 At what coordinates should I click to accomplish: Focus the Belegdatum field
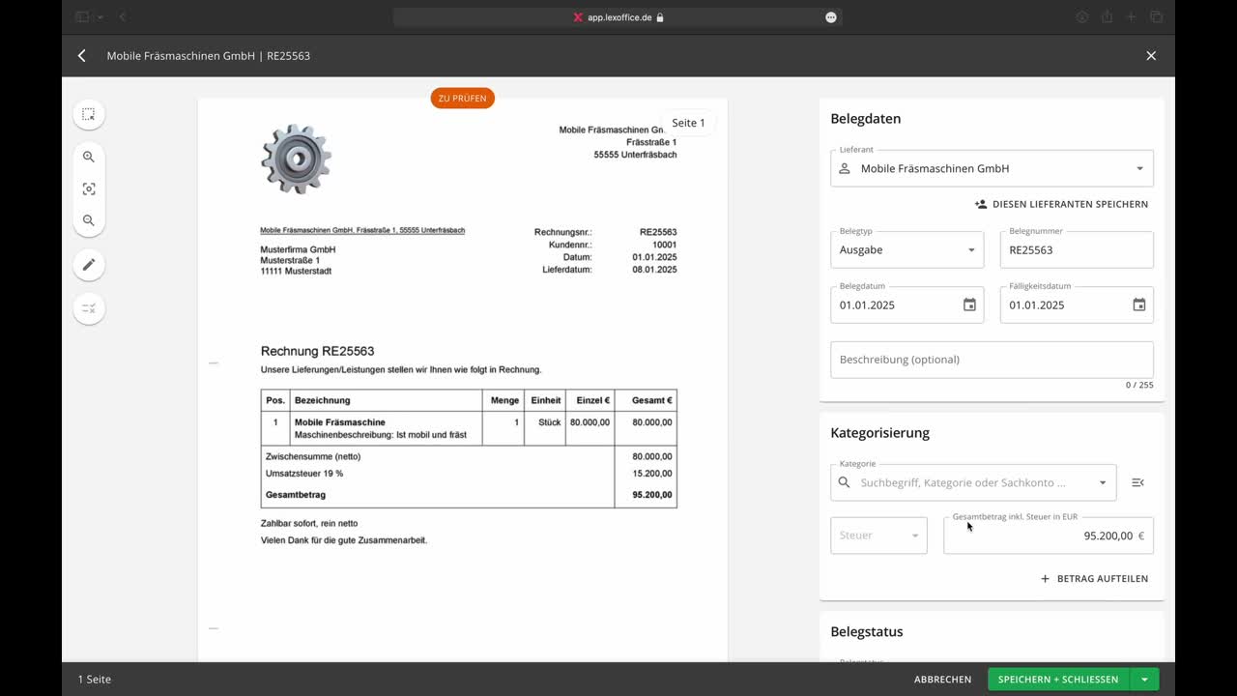(906, 304)
